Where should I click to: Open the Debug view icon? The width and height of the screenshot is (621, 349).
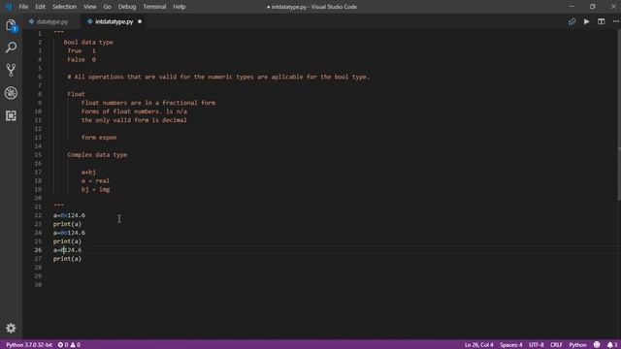pyautogui.click(x=11, y=93)
